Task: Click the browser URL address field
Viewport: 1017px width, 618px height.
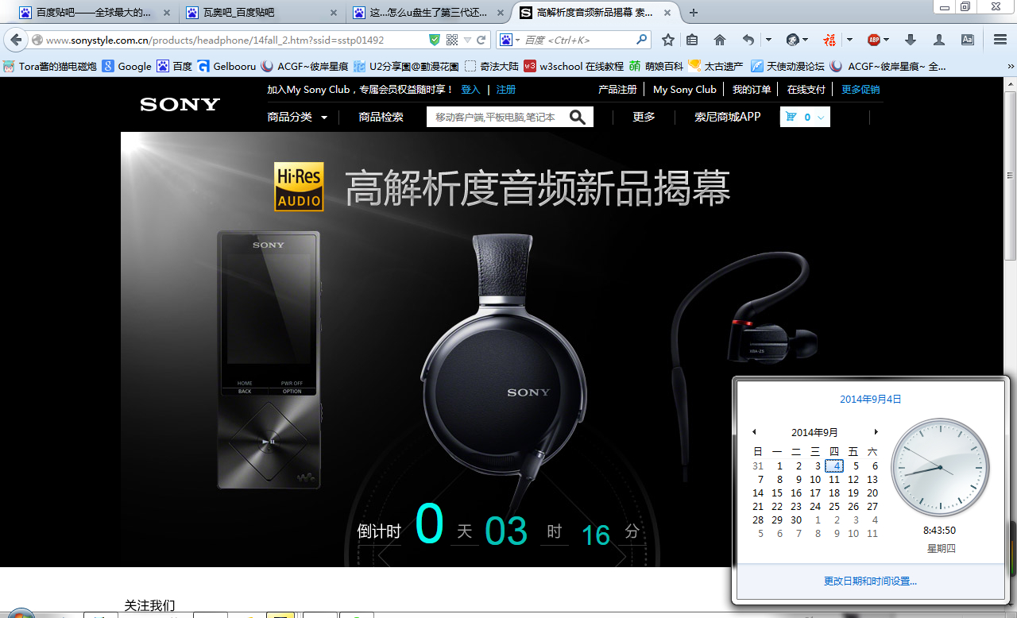Action: pyautogui.click(x=235, y=40)
